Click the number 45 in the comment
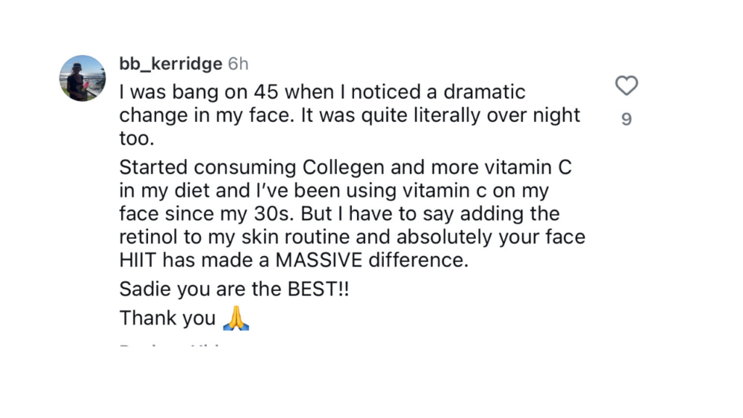743x418 pixels. point(266,92)
